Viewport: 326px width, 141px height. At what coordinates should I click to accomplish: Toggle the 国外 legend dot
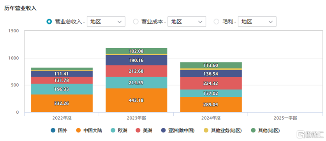point(53,131)
